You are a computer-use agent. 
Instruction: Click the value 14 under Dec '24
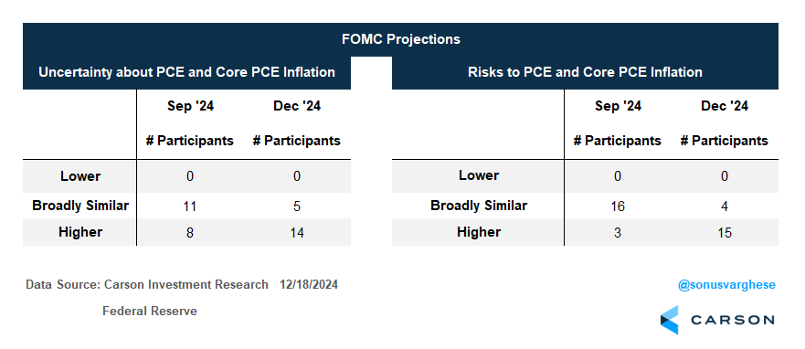tap(296, 233)
